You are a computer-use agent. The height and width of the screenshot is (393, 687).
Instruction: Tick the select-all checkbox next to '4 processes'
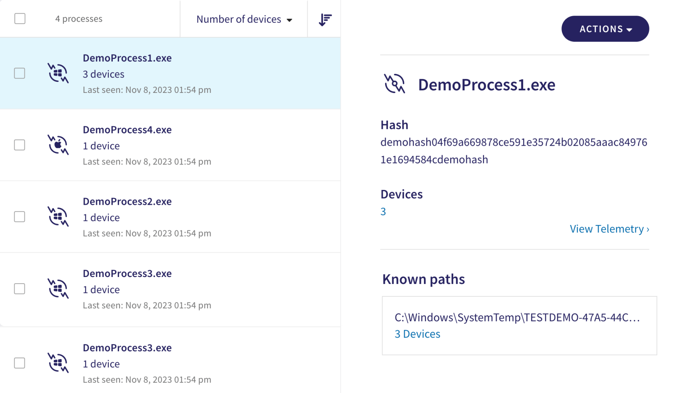click(x=20, y=19)
